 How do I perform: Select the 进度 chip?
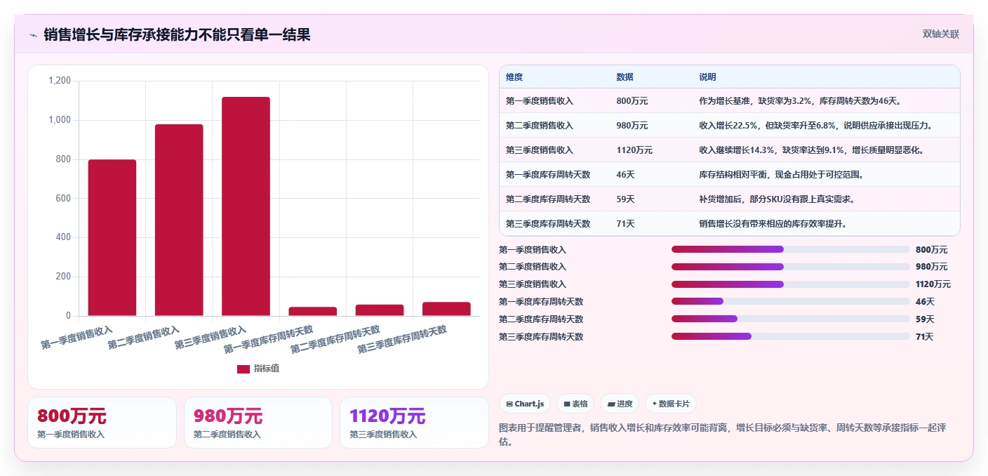click(x=620, y=404)
